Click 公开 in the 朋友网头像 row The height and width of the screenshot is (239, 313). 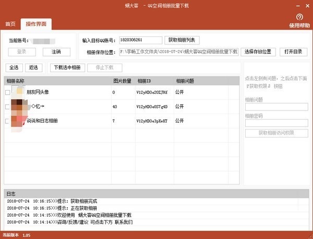pos(179,92)
